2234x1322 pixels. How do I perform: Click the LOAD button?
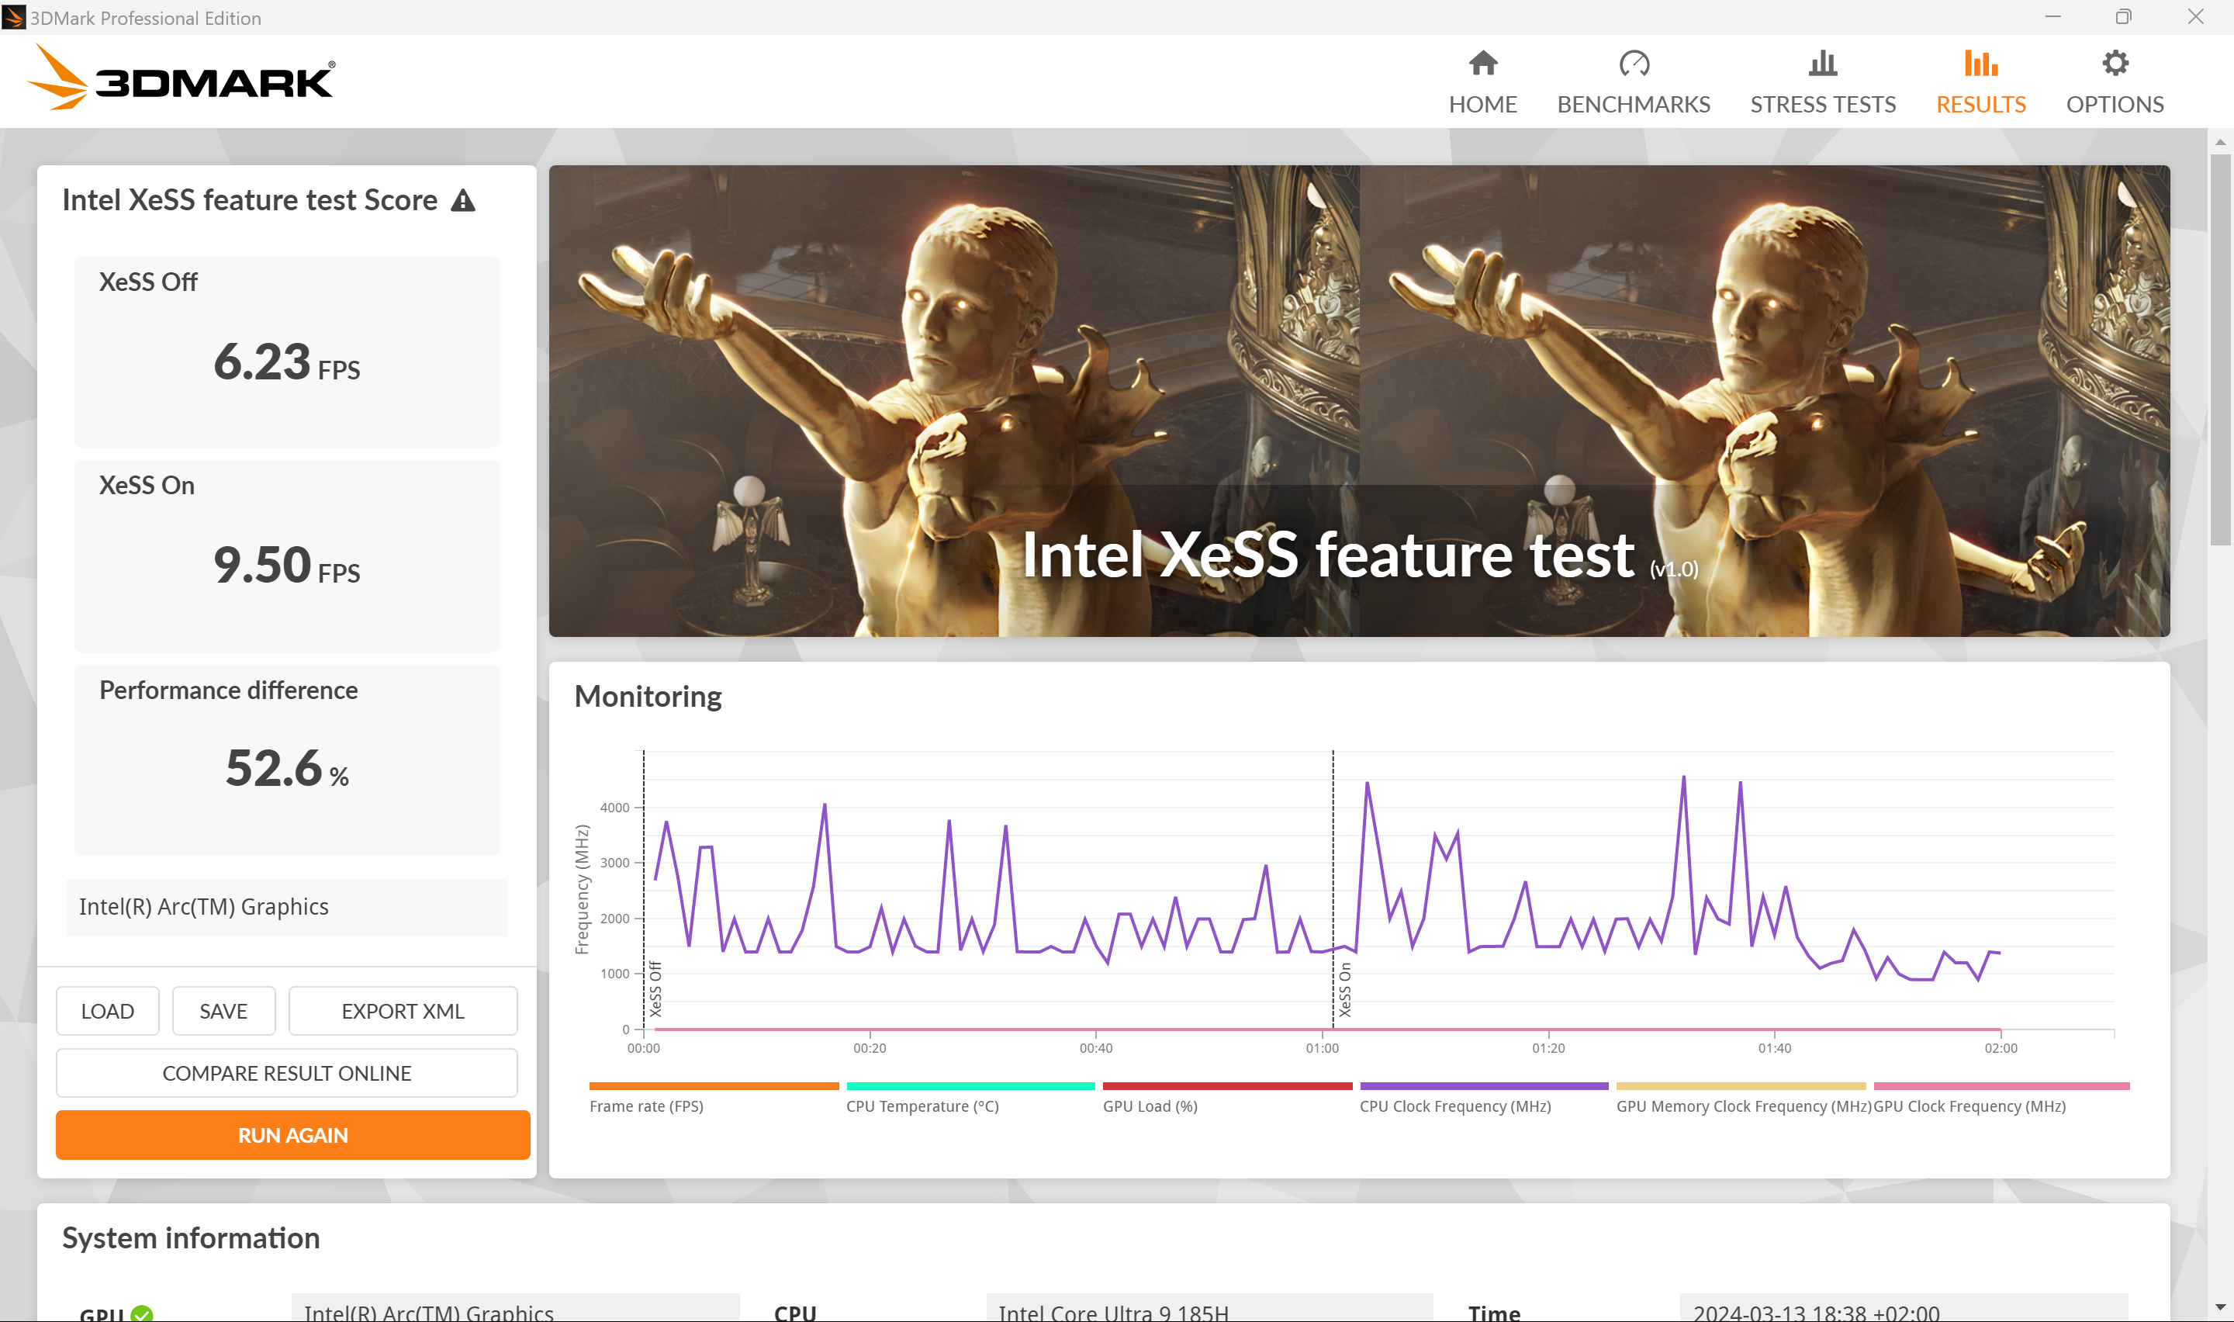(108, 1011)
